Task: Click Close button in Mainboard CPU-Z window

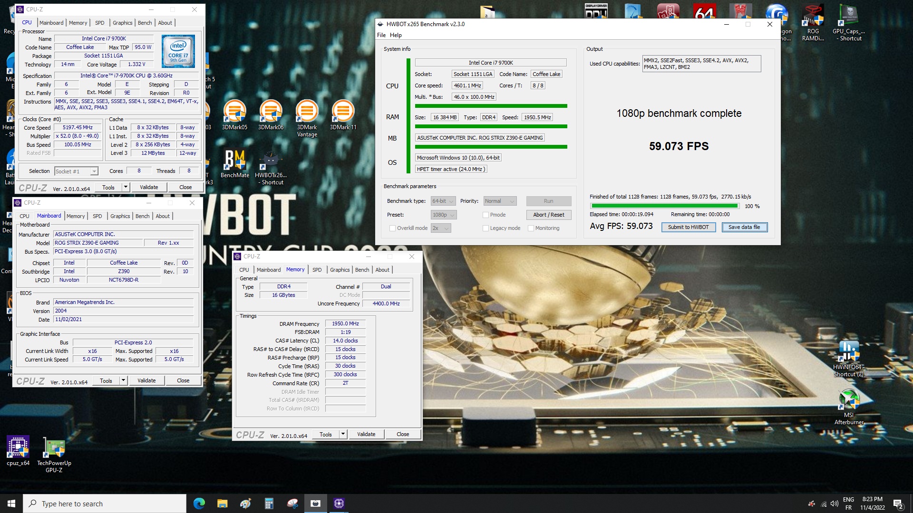Action: click(183, 380)
